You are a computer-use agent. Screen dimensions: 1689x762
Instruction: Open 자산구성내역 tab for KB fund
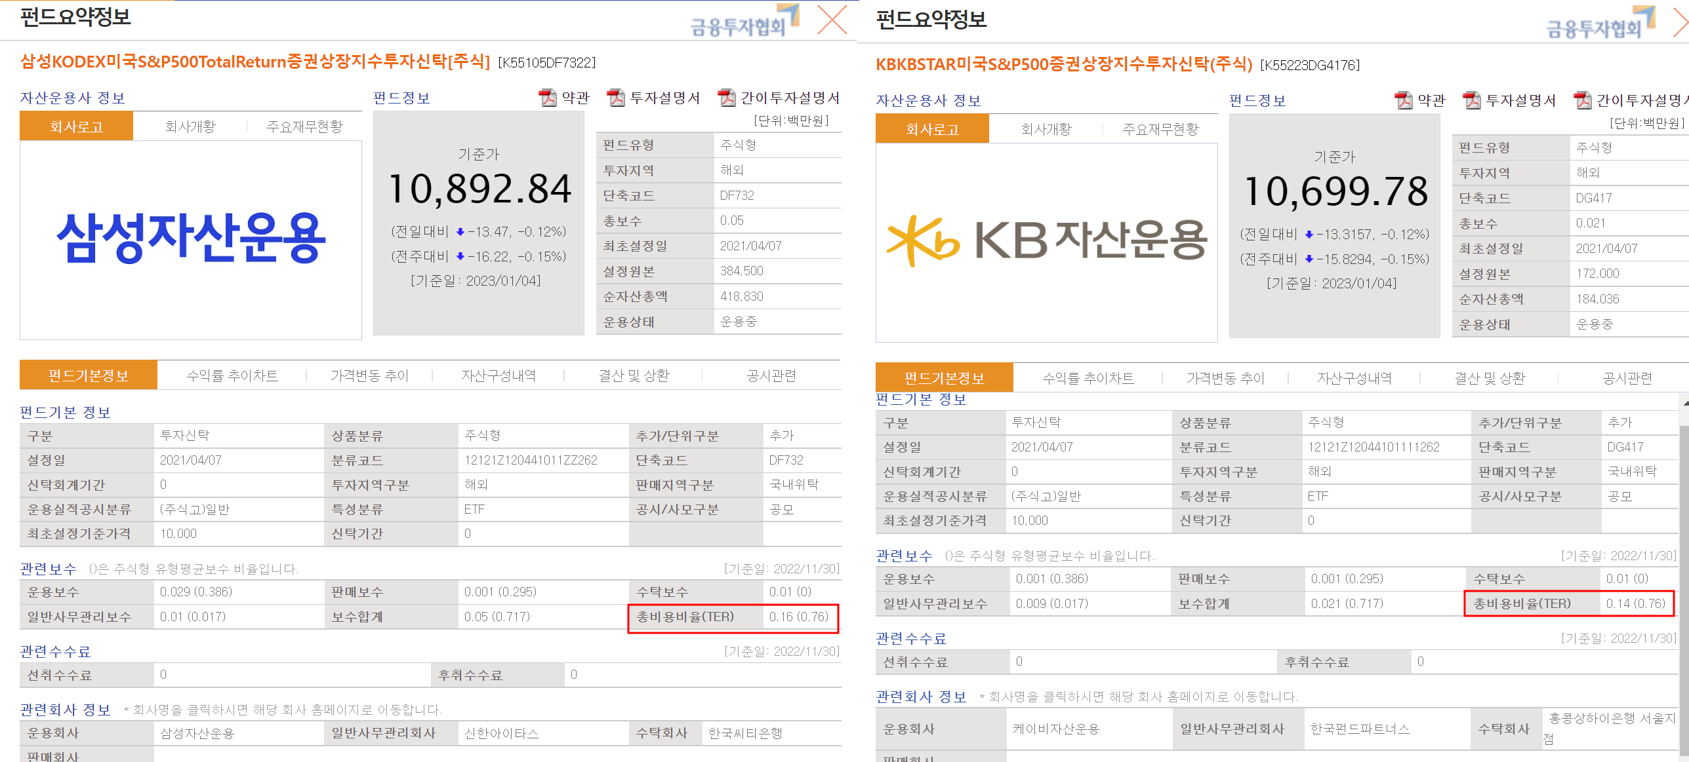click(1354, 378)
